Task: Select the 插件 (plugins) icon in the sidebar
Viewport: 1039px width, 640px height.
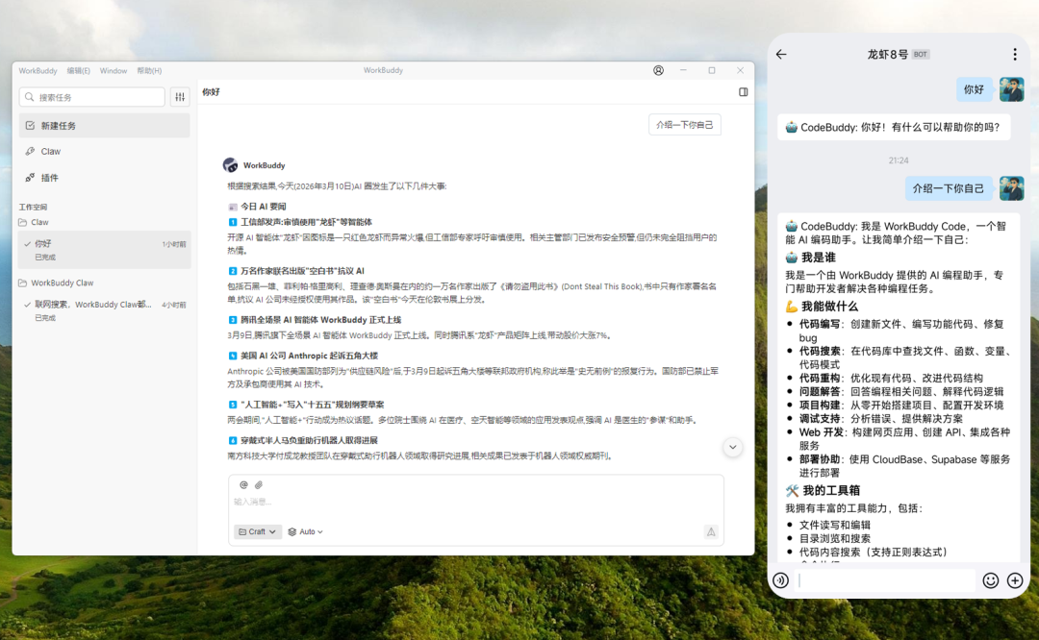Action: (x=30, y=177)
